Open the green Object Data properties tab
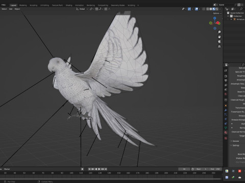Image resolution: width=245 pixels, height=183 pixels. pos(226,128)
